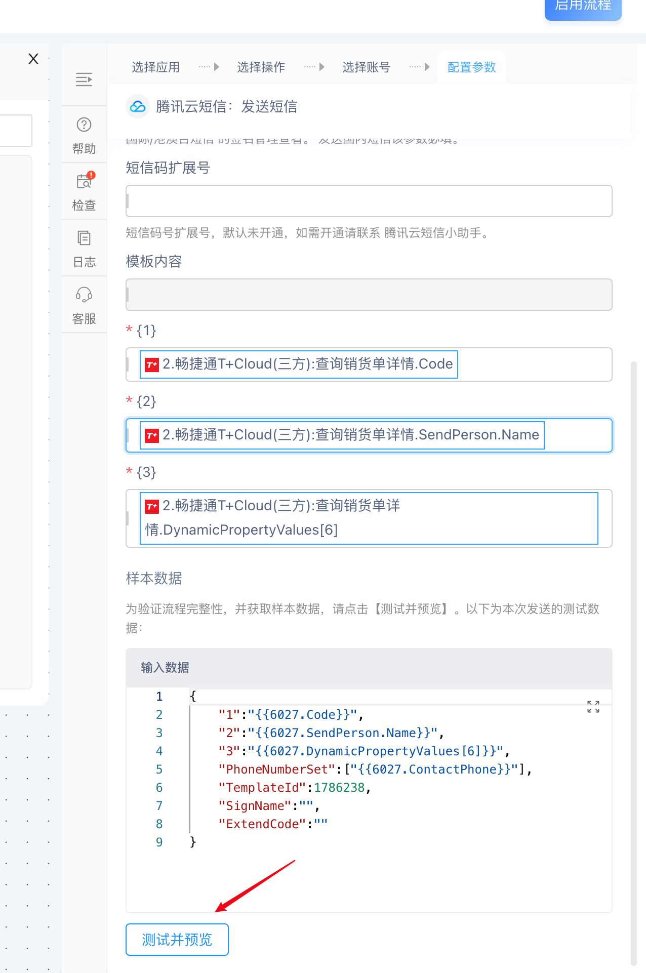Switch to 选择操作 step tab
646x973 pixels.
pos(261,67)
